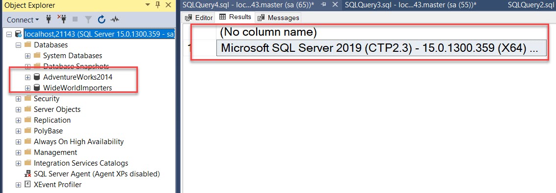Click the Disconnect plug icon with red X
Viewport: 556px width, 193px height.
pyautogui.click(x=62, y=20)
